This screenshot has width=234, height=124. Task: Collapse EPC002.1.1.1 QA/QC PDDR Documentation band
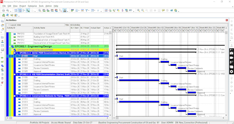14,53
